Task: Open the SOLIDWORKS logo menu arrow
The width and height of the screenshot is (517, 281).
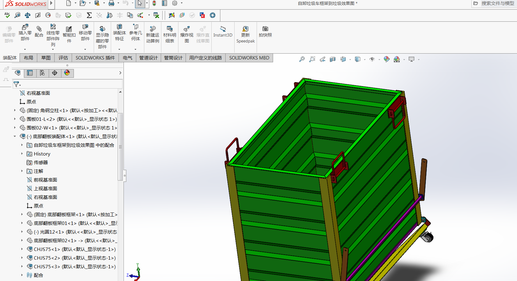Action: (51, 4)
